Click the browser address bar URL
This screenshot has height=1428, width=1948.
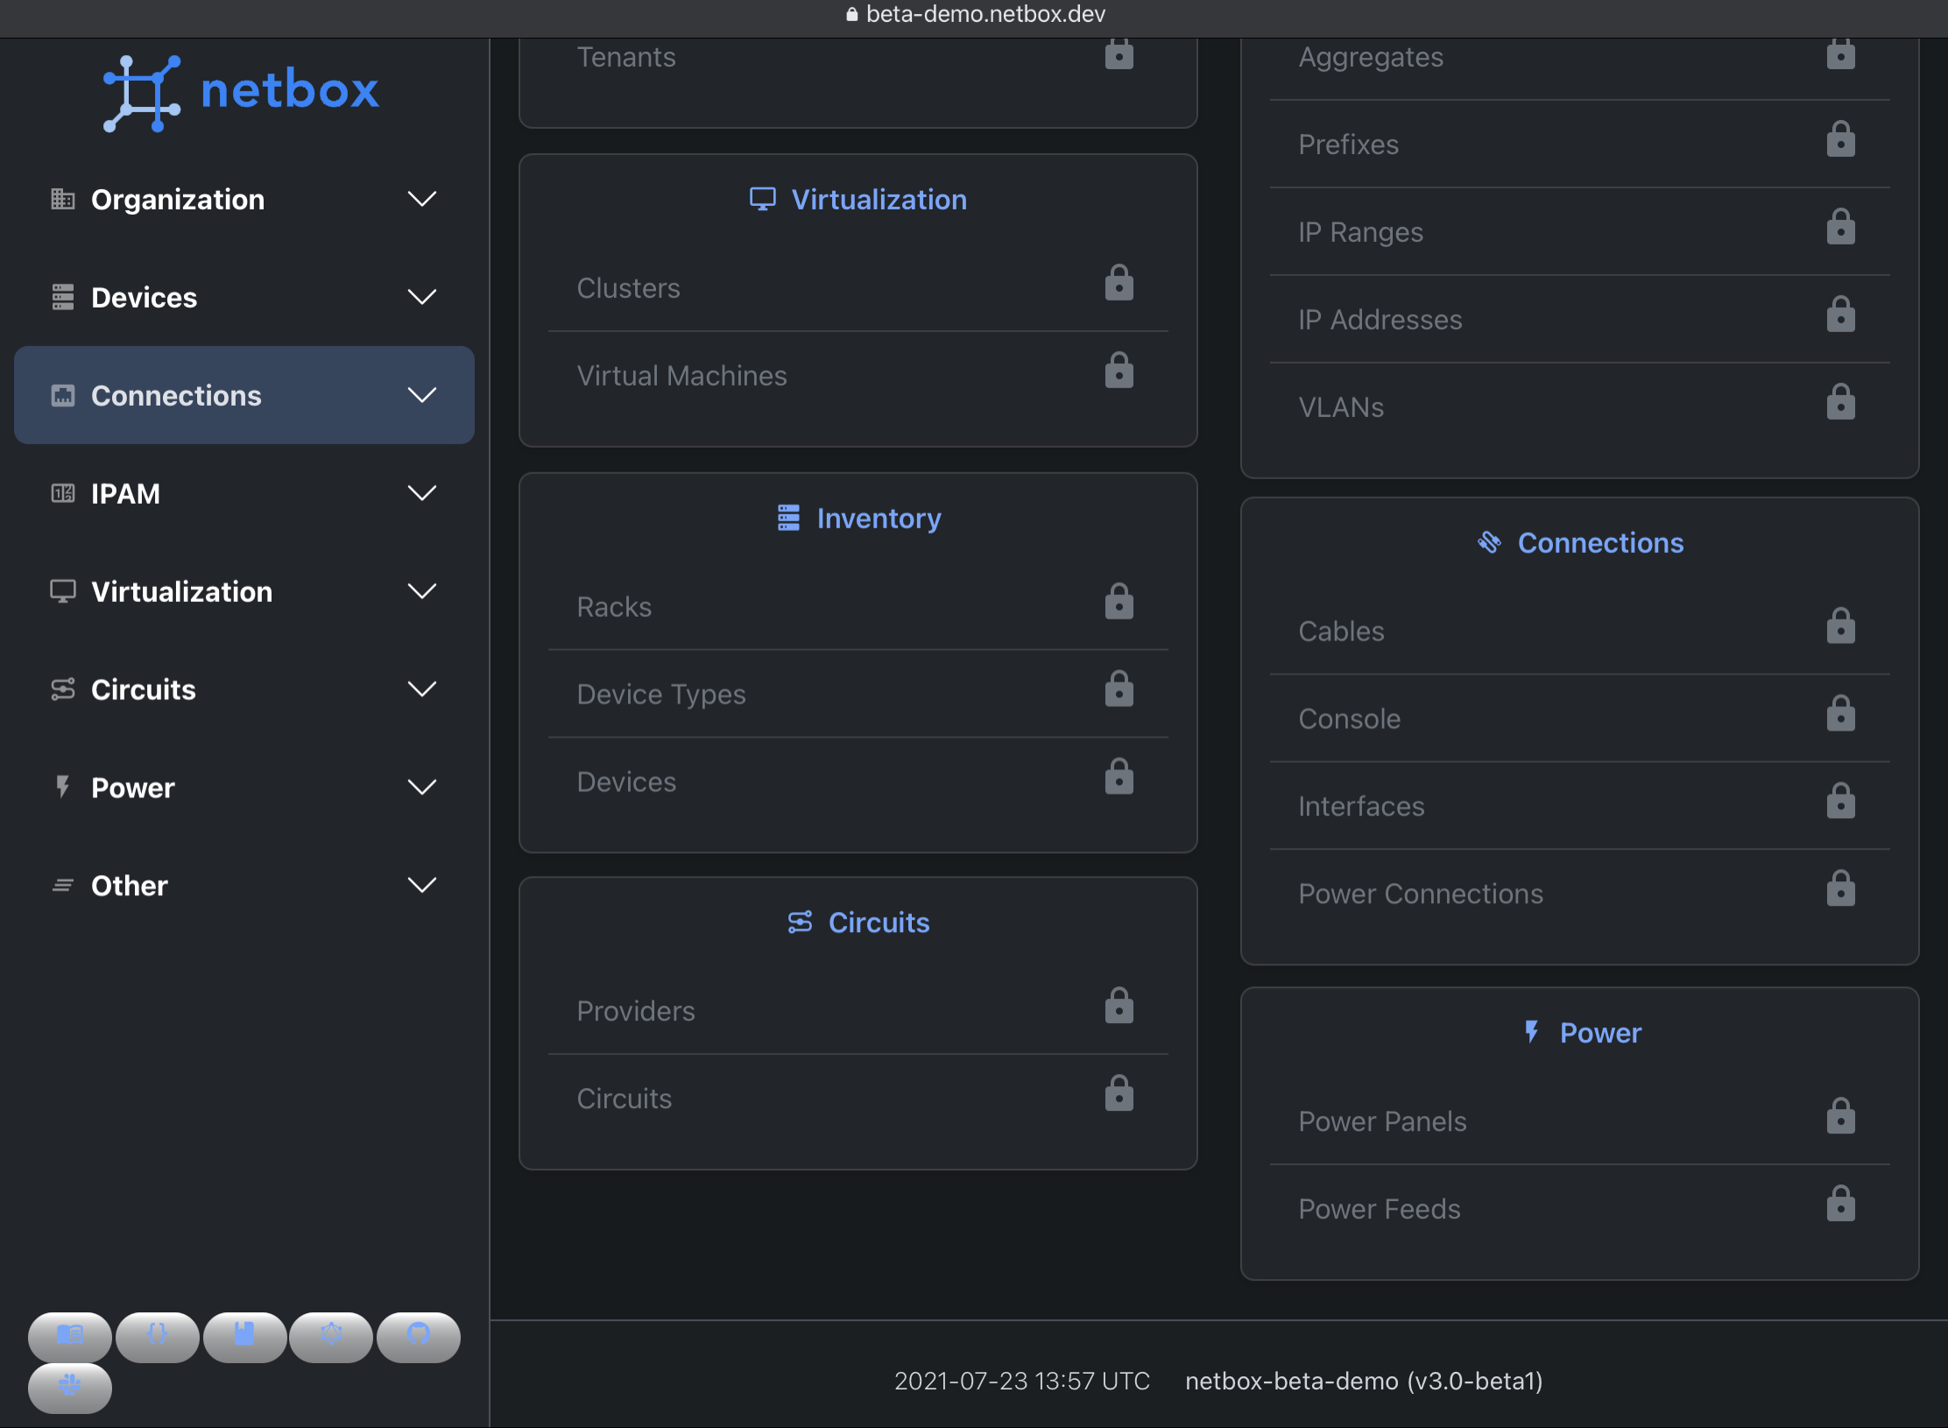(x=985, y=14)
